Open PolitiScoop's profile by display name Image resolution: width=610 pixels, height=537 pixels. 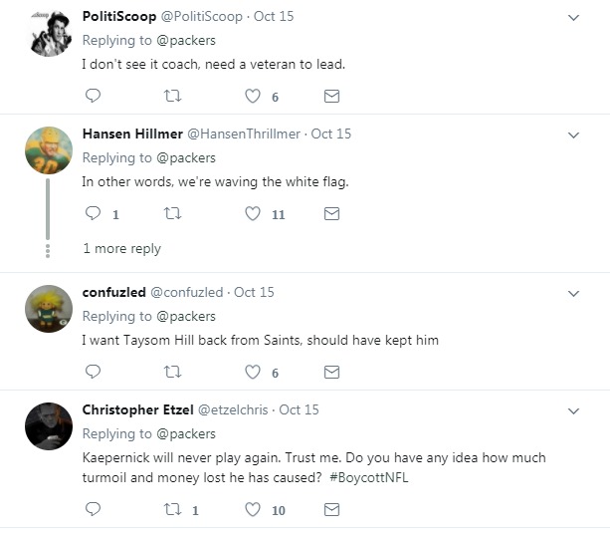coord(117,17)
